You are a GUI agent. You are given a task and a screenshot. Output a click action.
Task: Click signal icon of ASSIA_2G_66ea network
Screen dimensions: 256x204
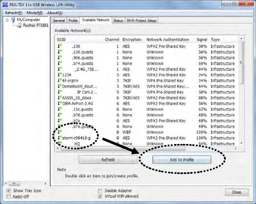[60, 98]
